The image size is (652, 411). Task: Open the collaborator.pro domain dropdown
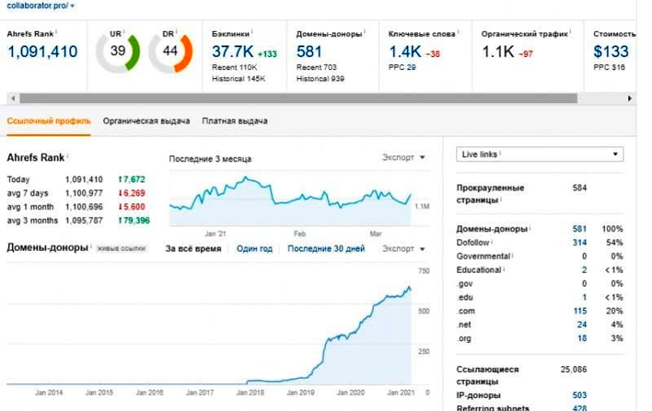pyautogui.click(x=41, y=6)
